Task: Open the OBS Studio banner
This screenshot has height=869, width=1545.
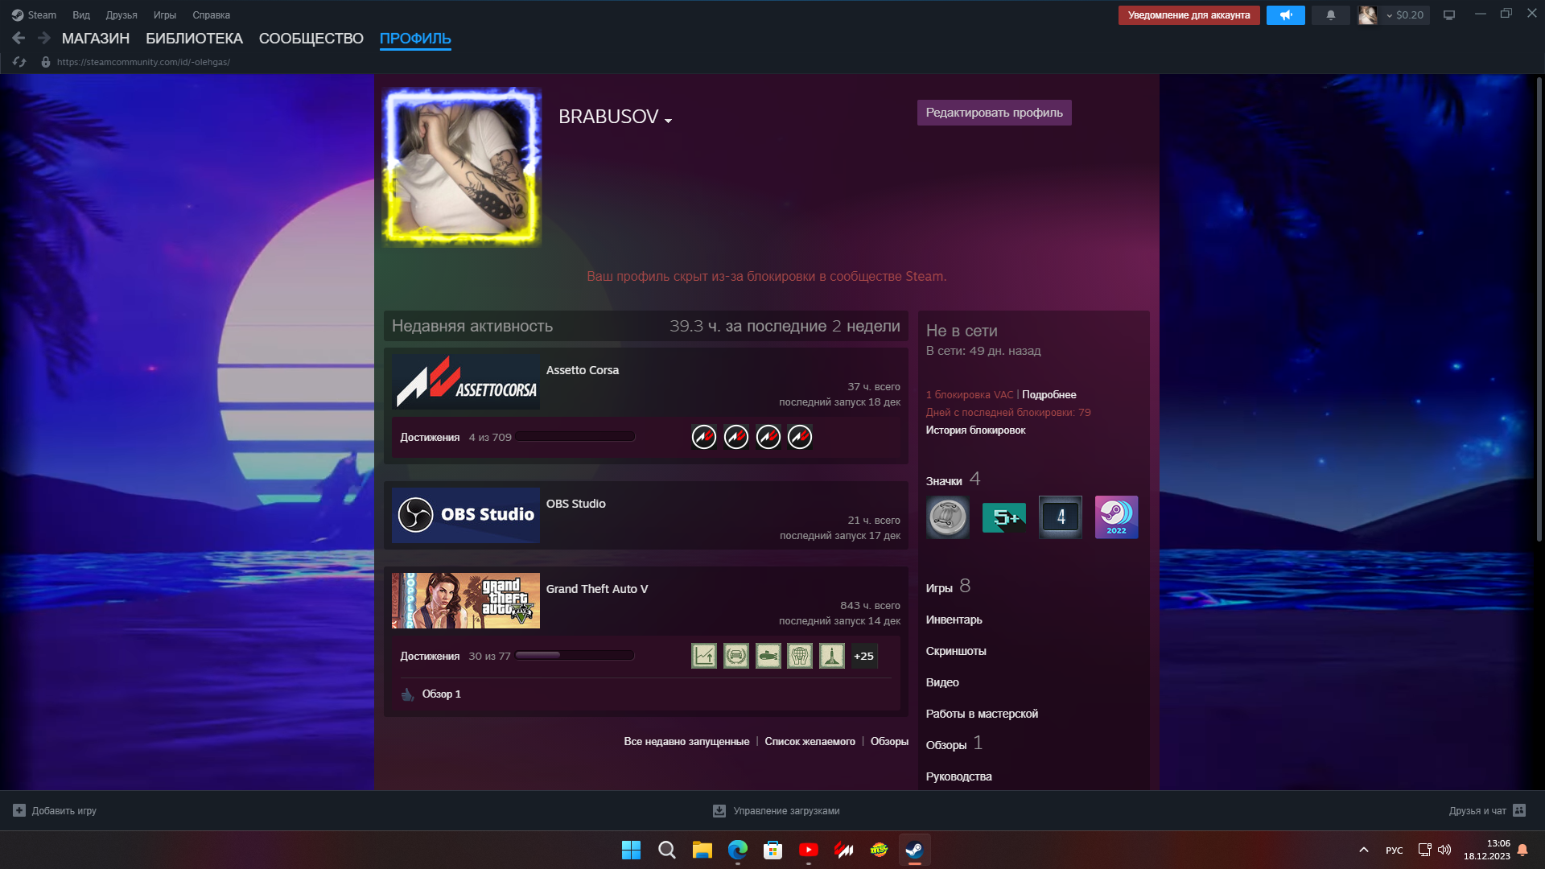Action: coord(466,515)
